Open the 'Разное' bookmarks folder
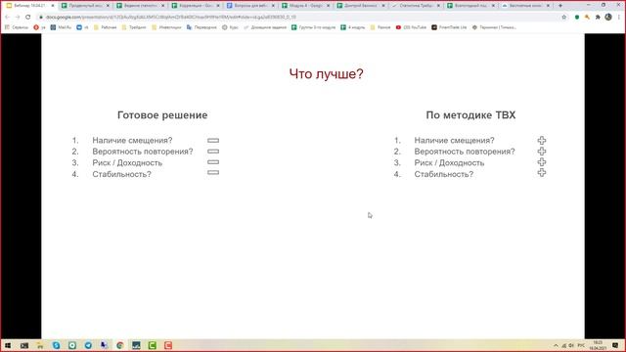Viewport: 626px width, 352px height. click(x=380, y=27)
